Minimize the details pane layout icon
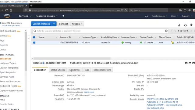The height and width of the screenshot is (110, 195). (186, 63)
